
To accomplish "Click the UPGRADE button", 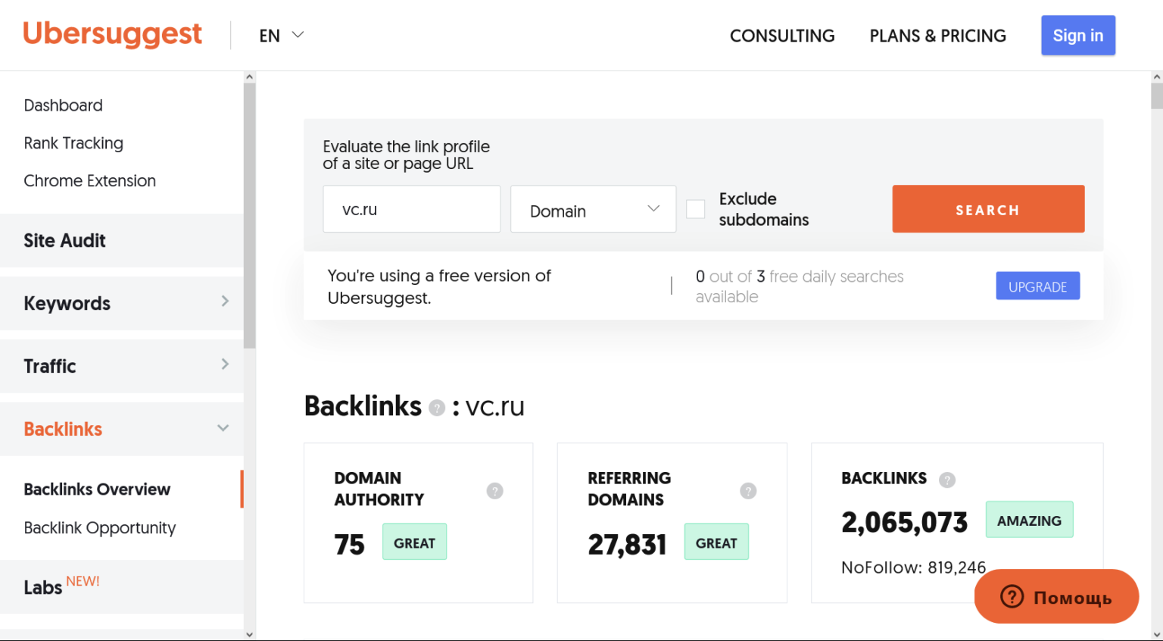I will point(1037,286).
